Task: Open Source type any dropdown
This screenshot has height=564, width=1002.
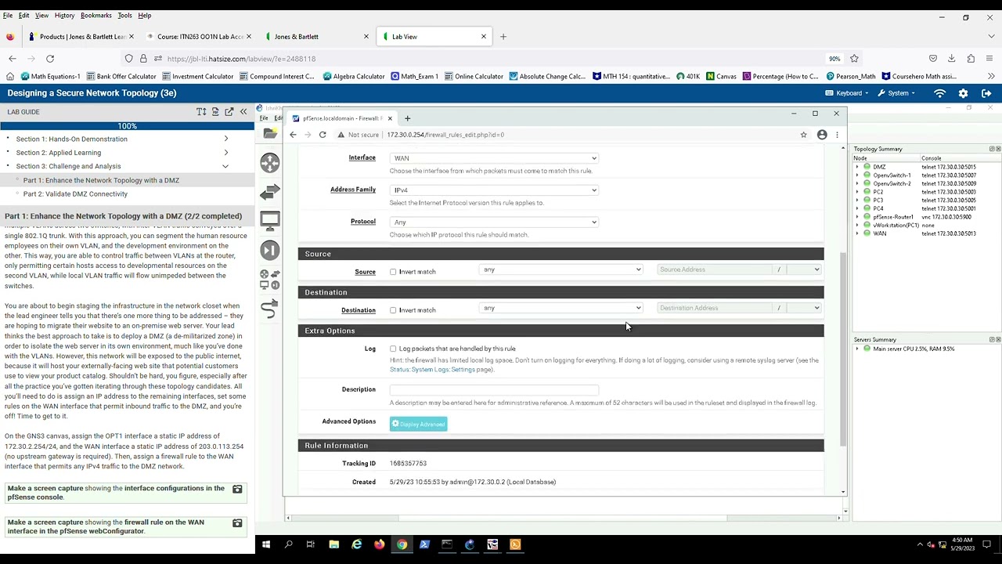Action: [x=560, y=269]
